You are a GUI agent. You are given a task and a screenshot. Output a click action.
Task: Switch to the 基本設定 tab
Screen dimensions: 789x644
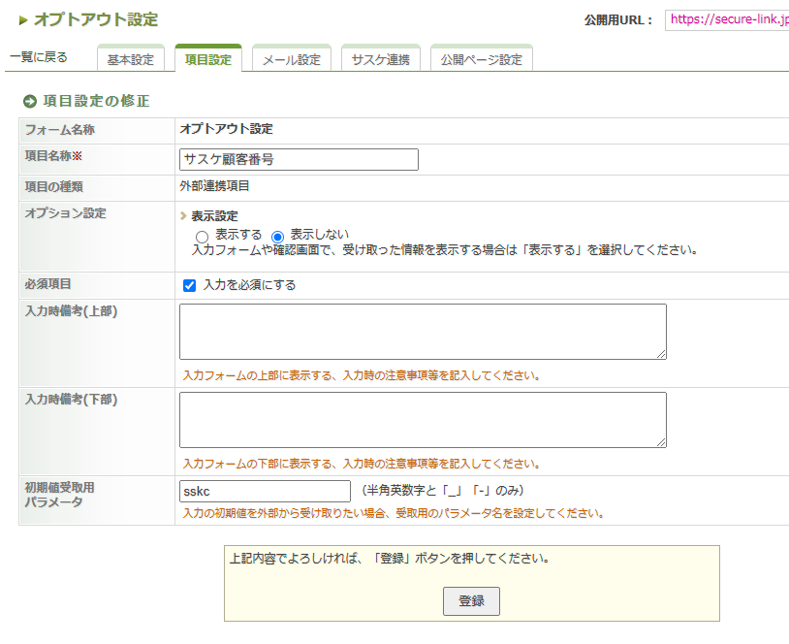130,59
